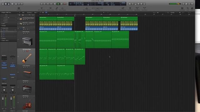Click Bounce Regions toolbar icon
Screen dimensions: 200x112
point(62,9)
